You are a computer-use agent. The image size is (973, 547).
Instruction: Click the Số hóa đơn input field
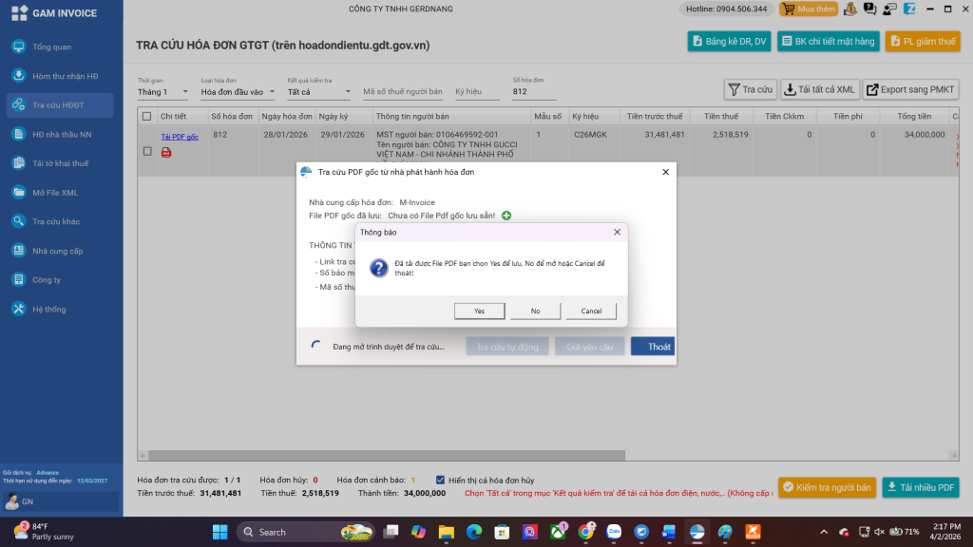[533, 92]
